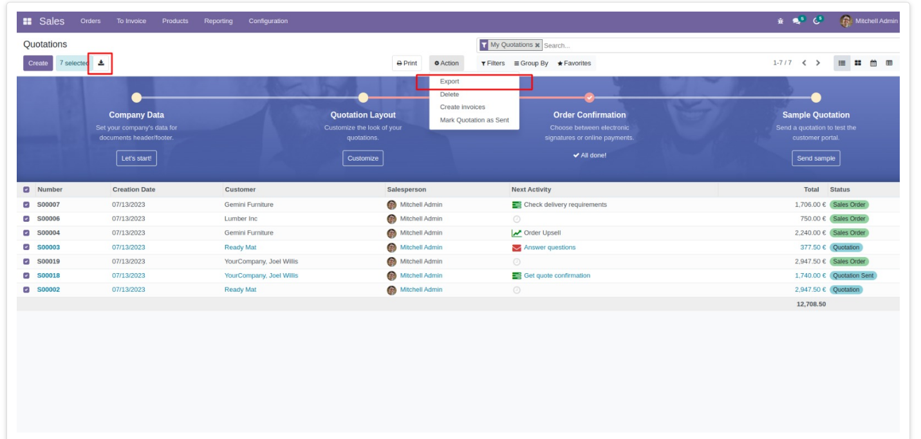Sort by the Creation Date column header

134,190
